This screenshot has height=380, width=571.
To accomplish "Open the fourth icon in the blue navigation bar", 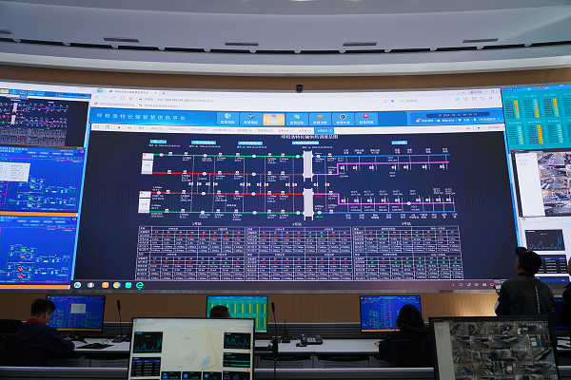I will [297, 119].
